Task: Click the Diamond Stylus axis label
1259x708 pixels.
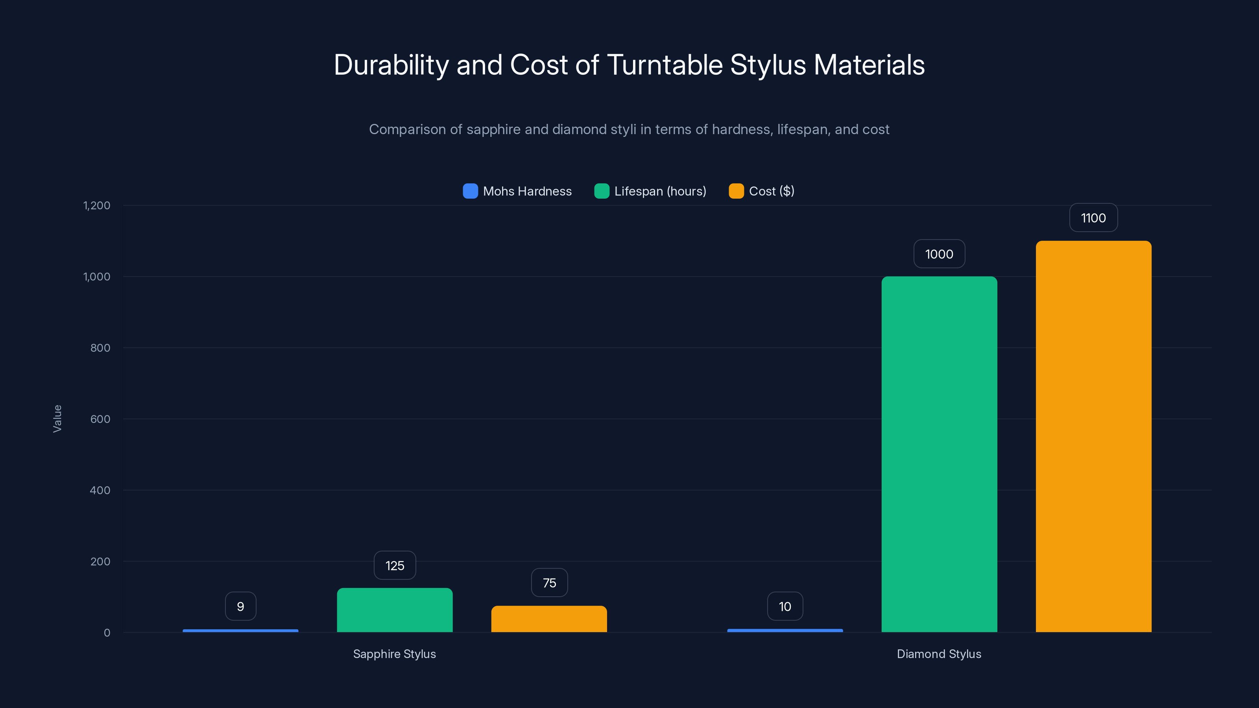Action: [939, 654]
